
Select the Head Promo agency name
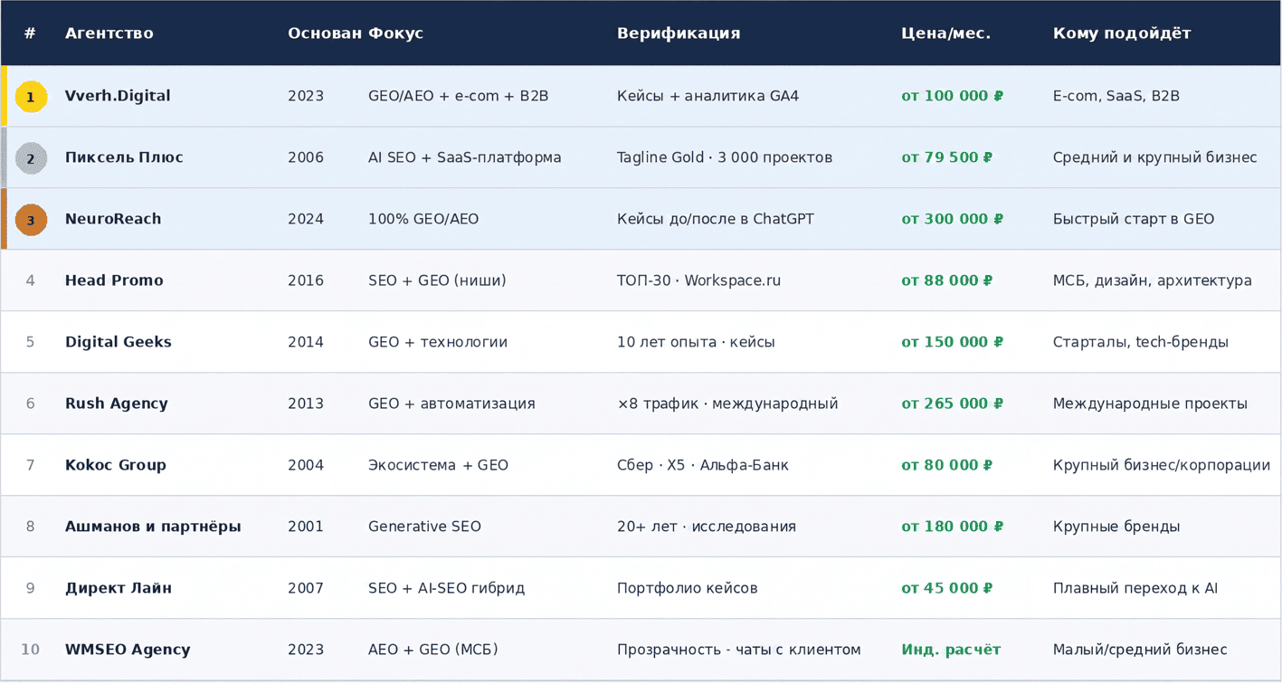click(x=114, y=280)
